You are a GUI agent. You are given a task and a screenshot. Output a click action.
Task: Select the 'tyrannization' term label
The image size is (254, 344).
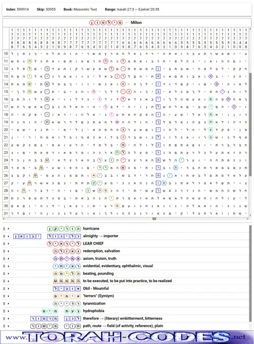(x=94, y=303)
